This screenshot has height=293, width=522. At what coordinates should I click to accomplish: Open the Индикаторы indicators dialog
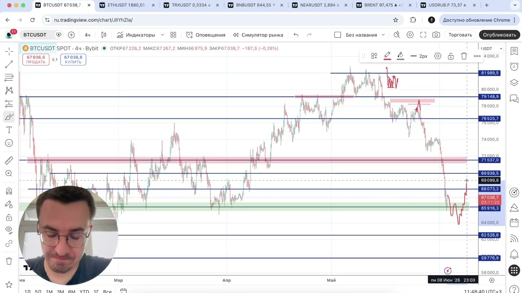coord(136,35)
